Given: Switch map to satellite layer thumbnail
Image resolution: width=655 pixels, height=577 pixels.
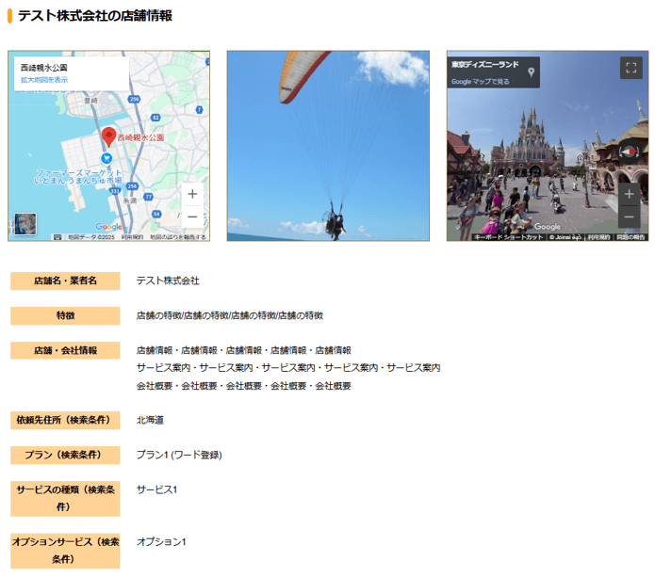Looking at the screenshot, I should click(x=25, y=224).
